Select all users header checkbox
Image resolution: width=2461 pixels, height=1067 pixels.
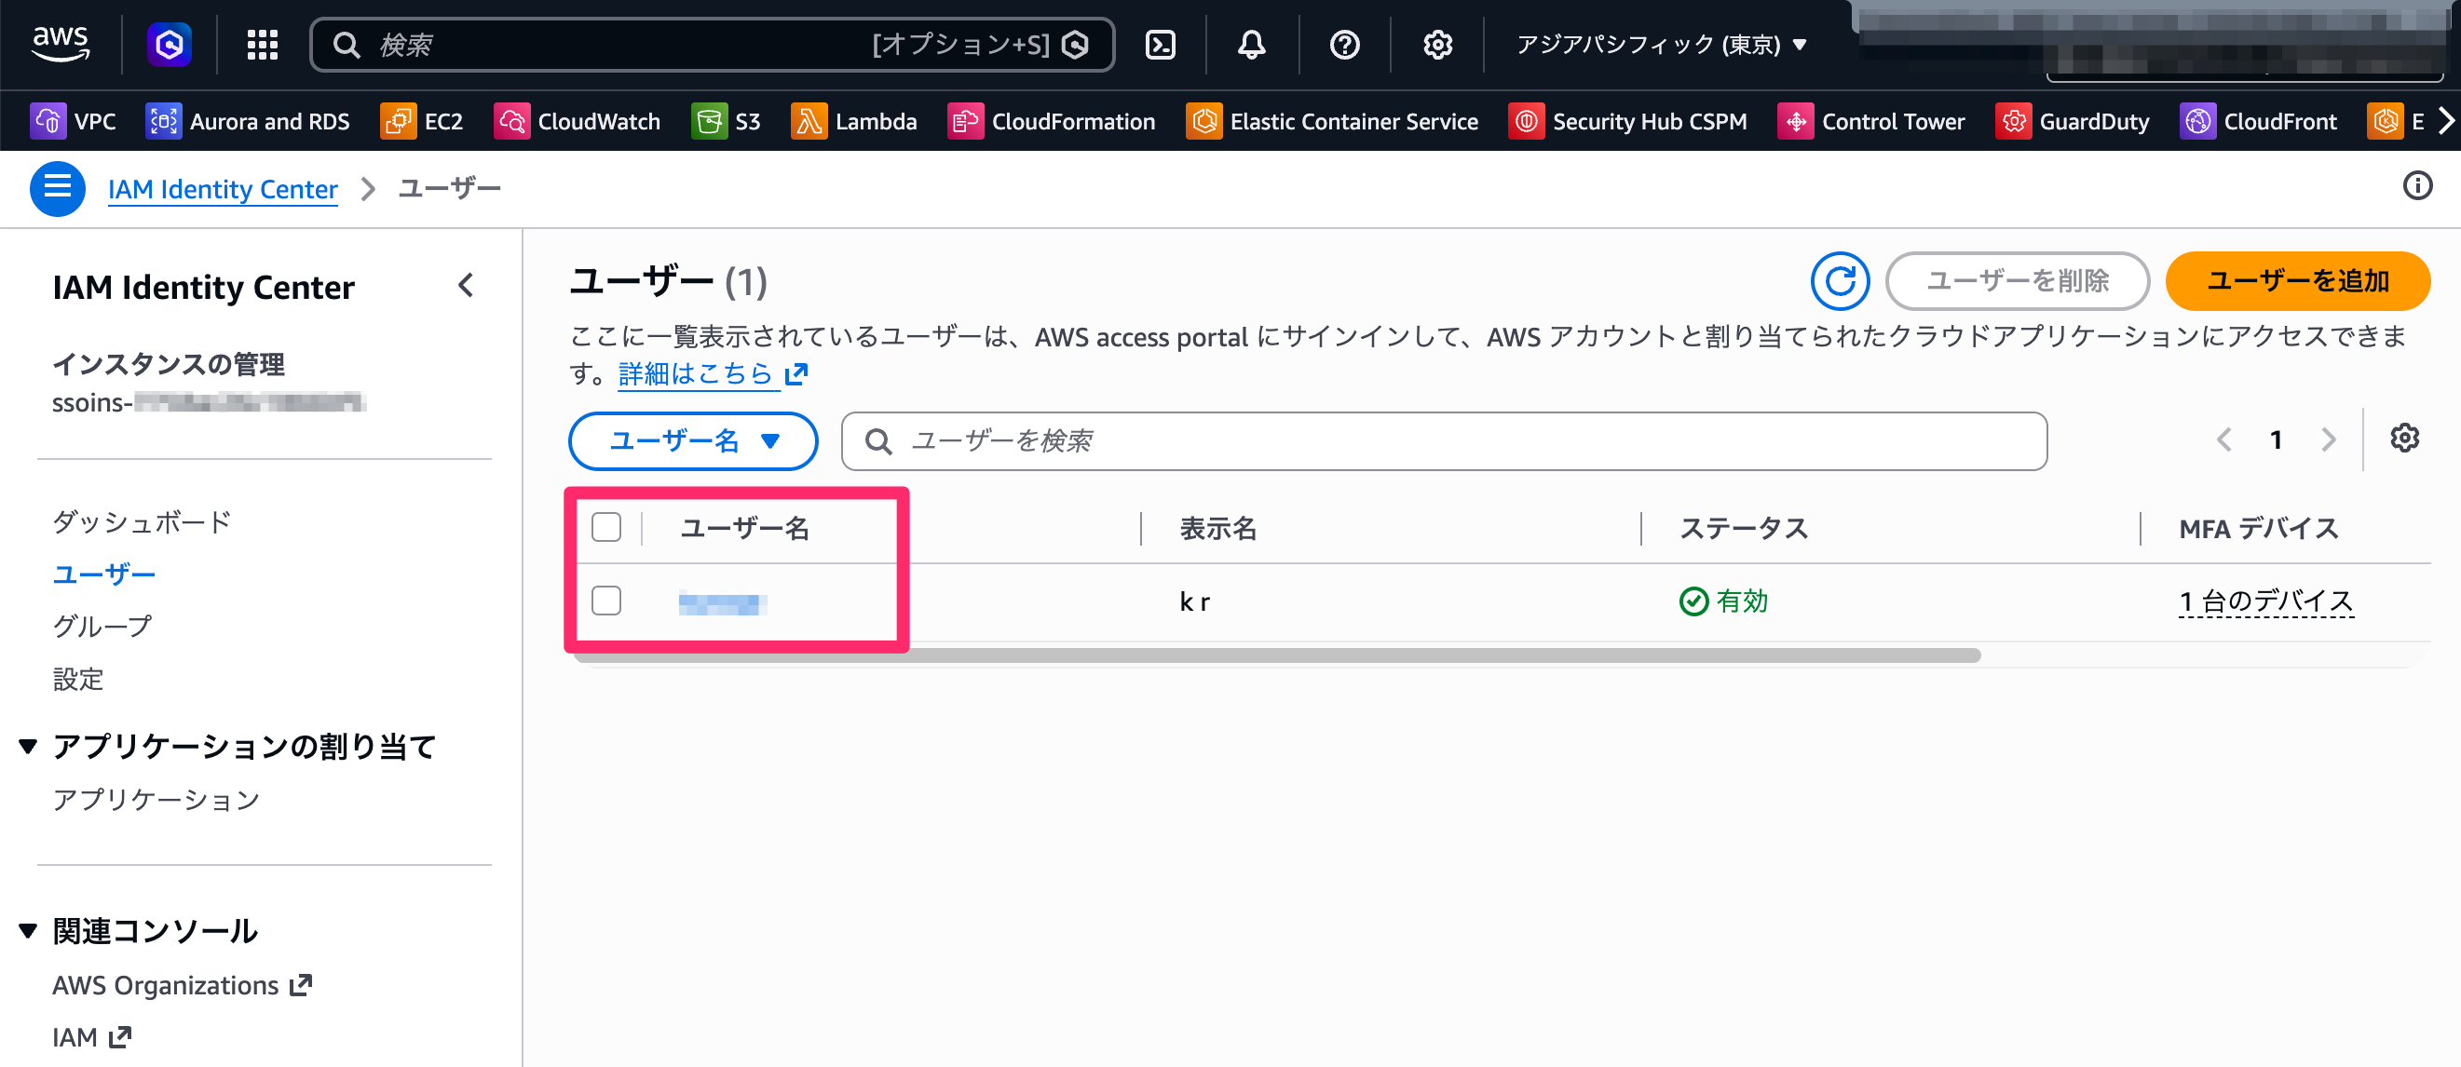(606, 527)
